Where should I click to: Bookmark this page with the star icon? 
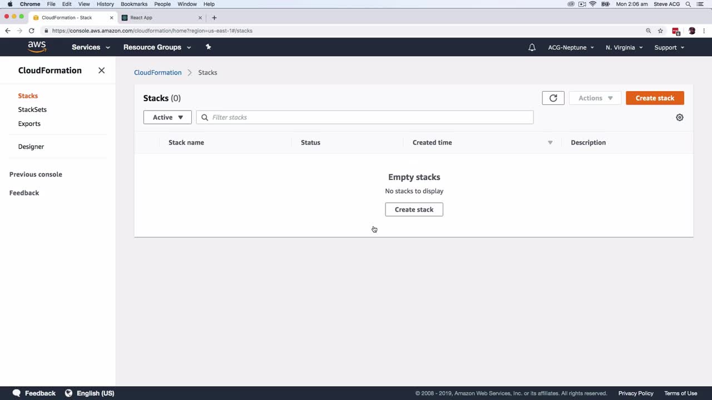[x=660, y=31]
